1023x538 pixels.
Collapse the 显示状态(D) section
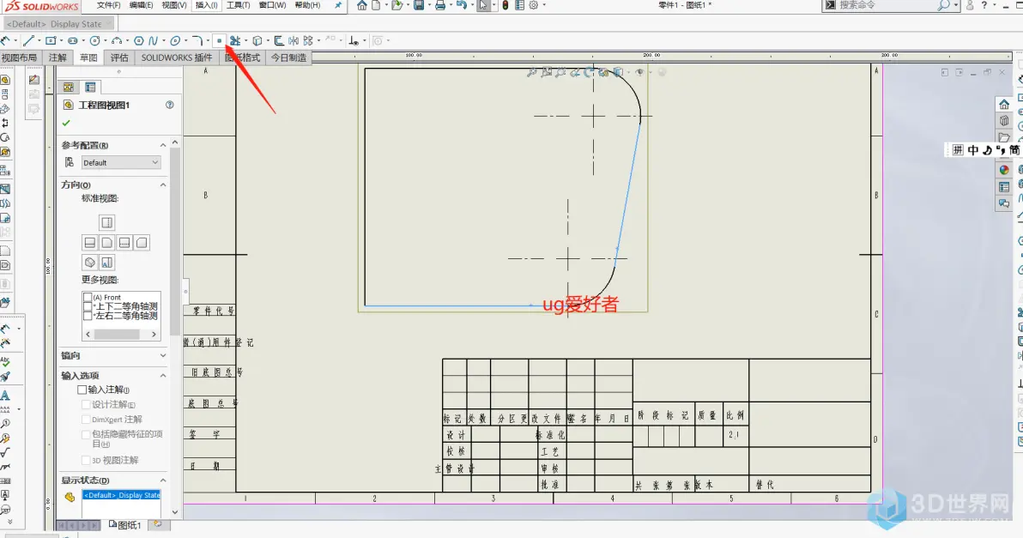(x=163, y=480)
